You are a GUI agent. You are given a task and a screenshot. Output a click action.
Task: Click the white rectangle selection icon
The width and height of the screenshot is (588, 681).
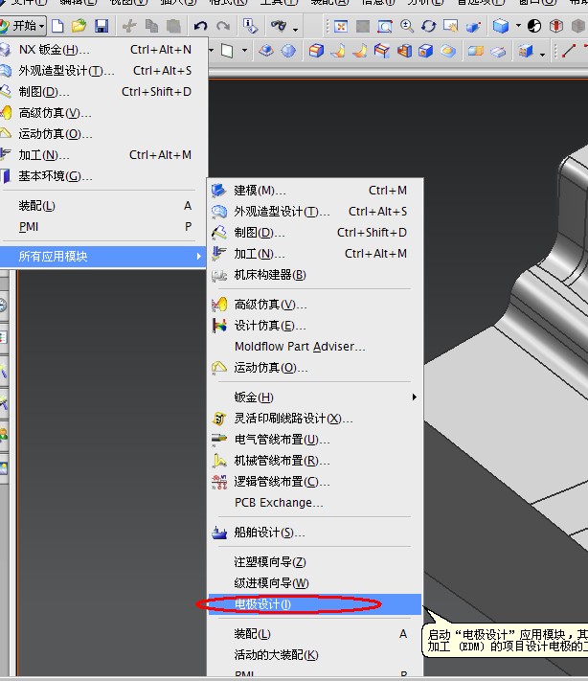point(227,52)
